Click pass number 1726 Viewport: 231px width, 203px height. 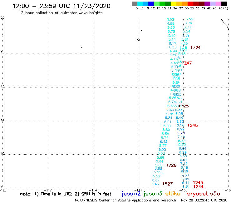[x=171, y=166]
